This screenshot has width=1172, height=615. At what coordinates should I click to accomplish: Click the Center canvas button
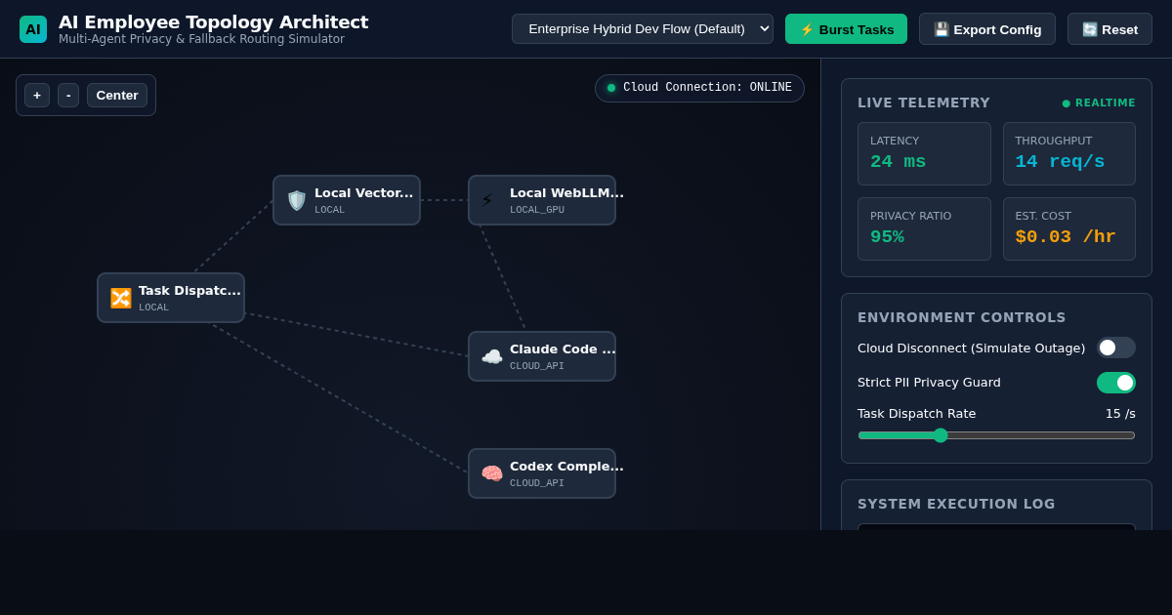(x=117, y=95)
